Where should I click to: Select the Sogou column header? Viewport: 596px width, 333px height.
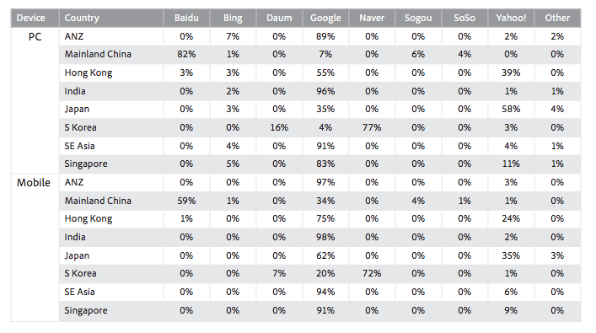[418, 18]
